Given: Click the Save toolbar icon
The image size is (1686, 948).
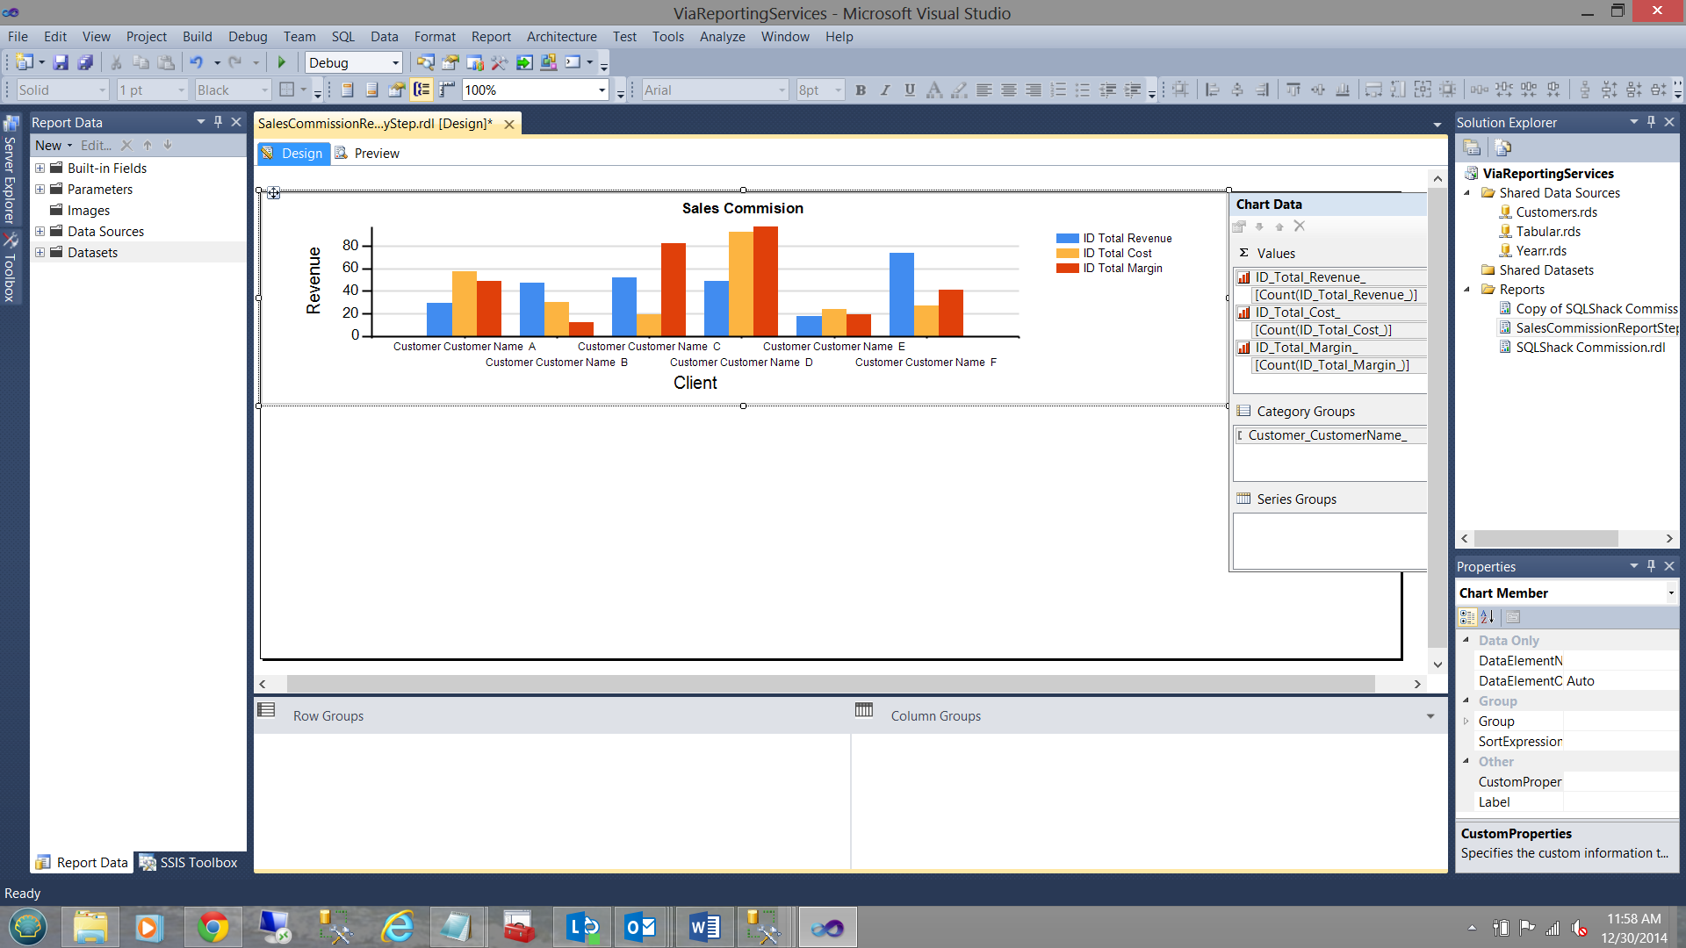Looking at the screenshot, I should [x=61, y=62].
